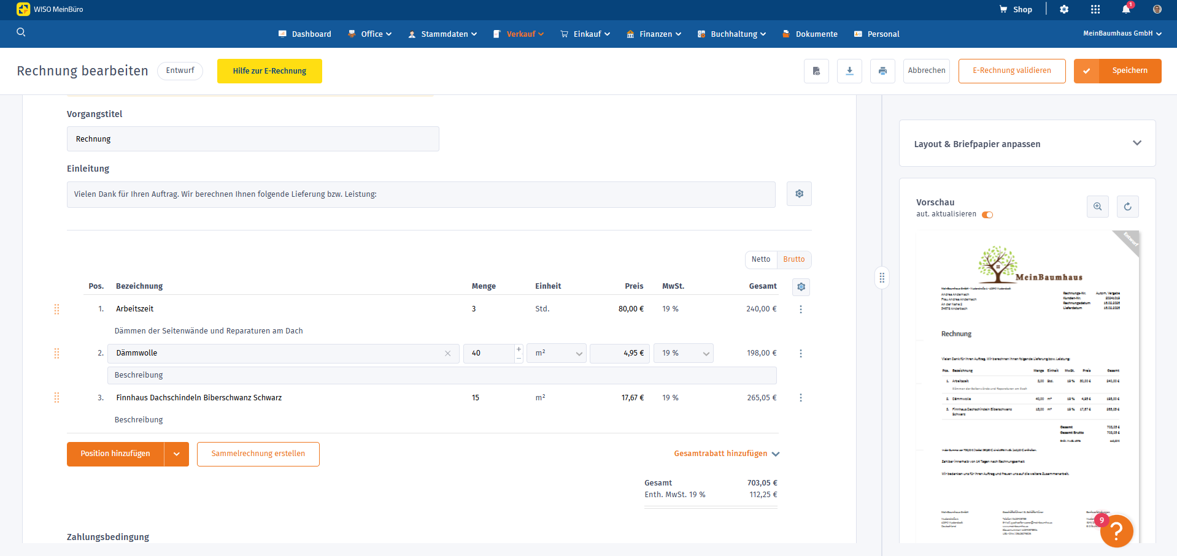The width and height of the screenshot is (1177, 556).
Task: Switch prices to Brutto
Action: coord(794,259)
